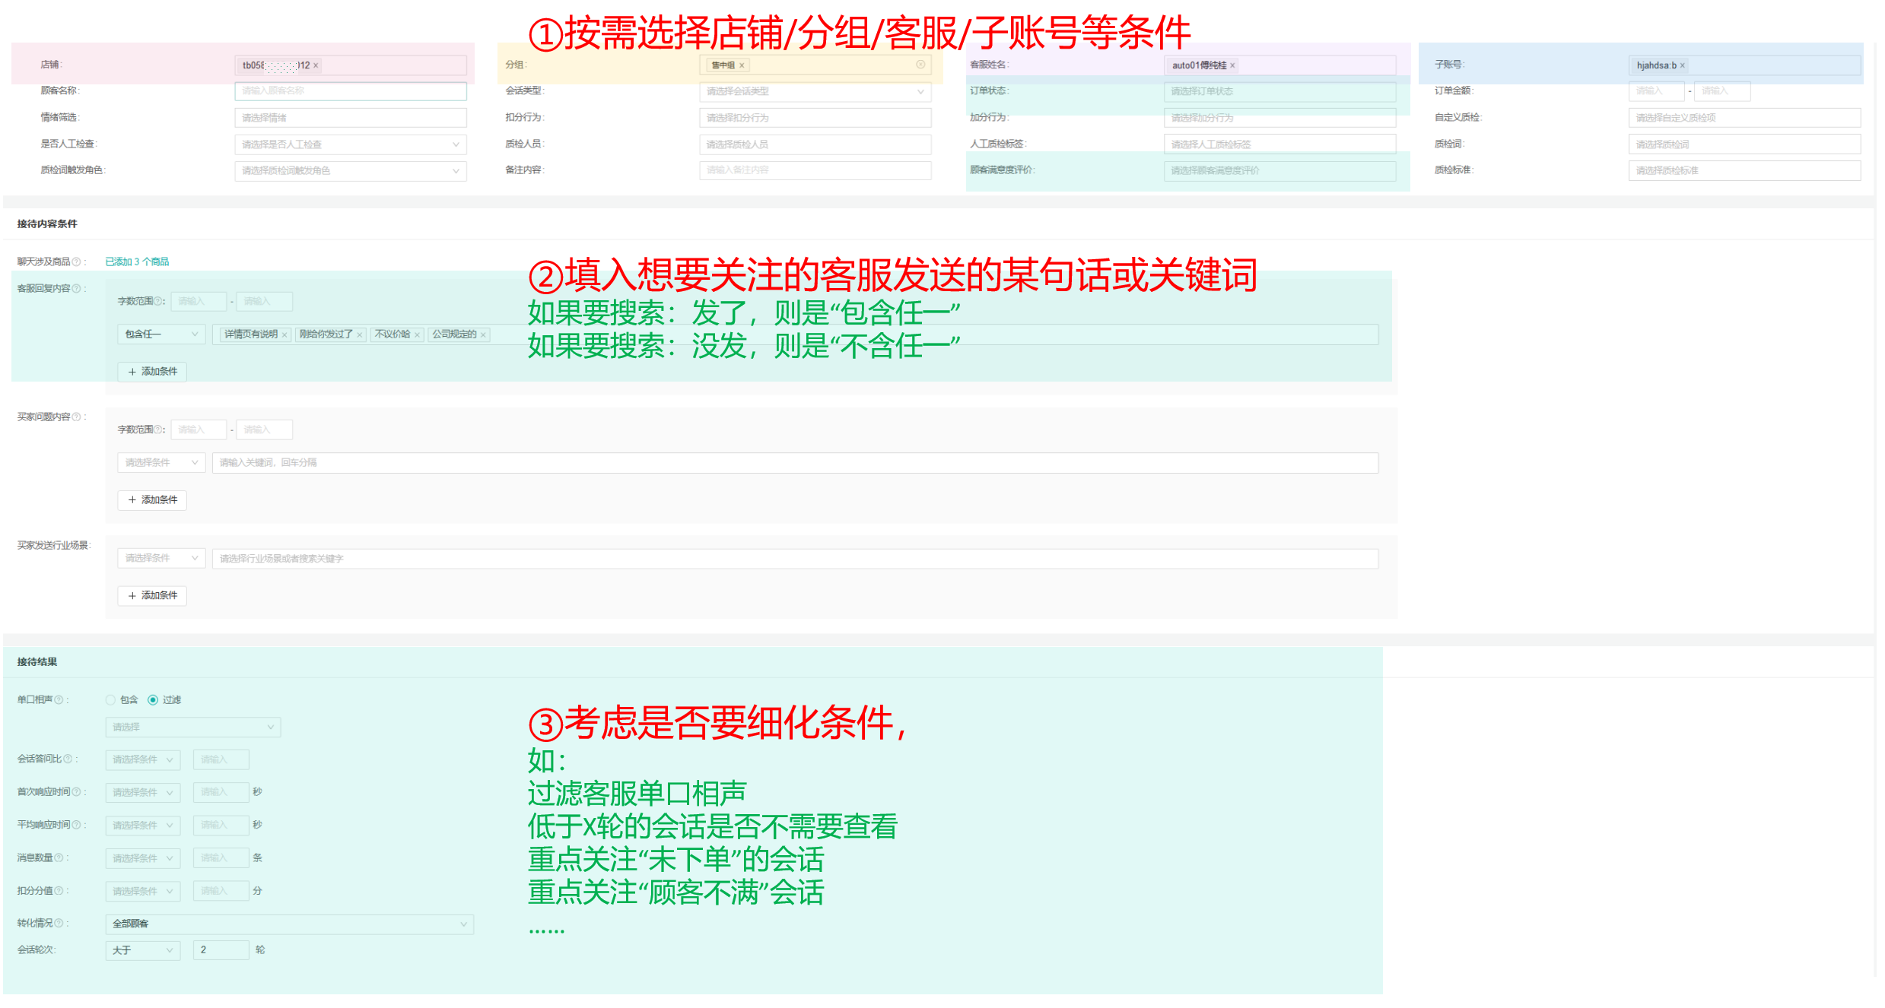Open help icon beside 扣分分值
Image resolution: width=1885 pixels, height=1008 pixels.
tap(59, 890)
